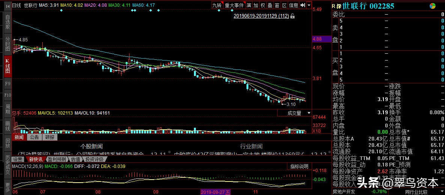
Task: Open the toolbar dropdown arrow after the jump arrow
Action: pyautogui.click(x=309, y=5)
